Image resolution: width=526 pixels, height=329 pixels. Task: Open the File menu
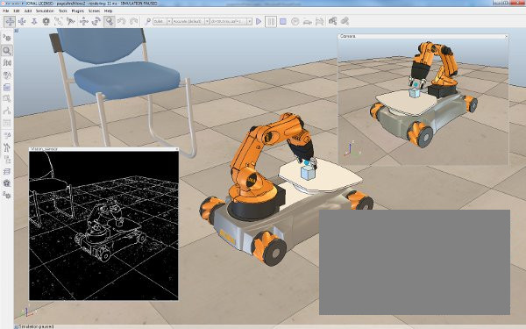point(6,11)
